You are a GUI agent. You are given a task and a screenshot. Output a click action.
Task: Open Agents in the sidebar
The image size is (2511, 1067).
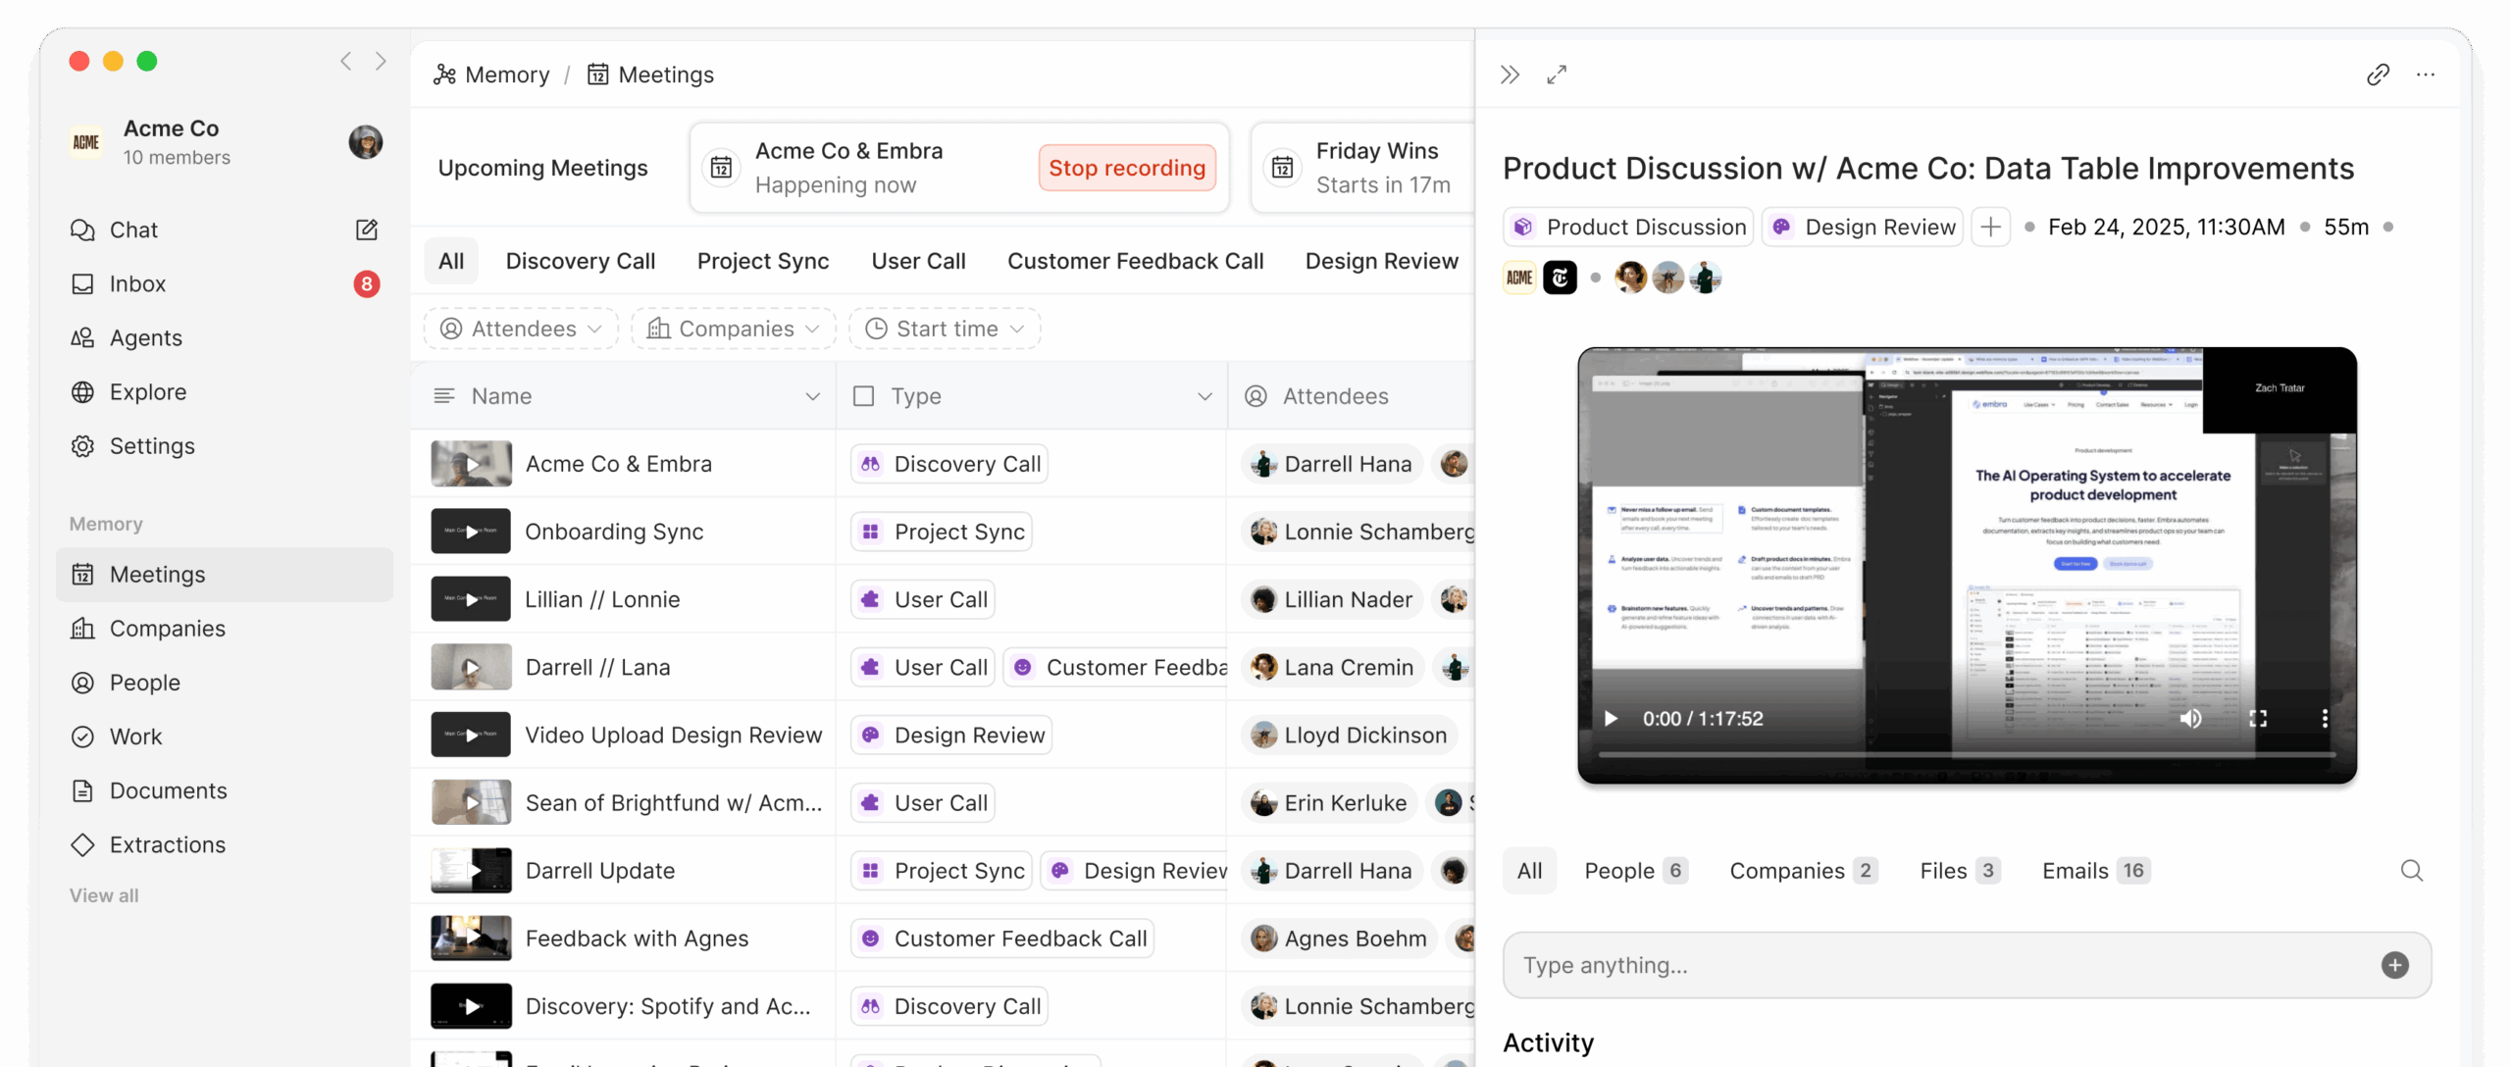pos(145,337)
